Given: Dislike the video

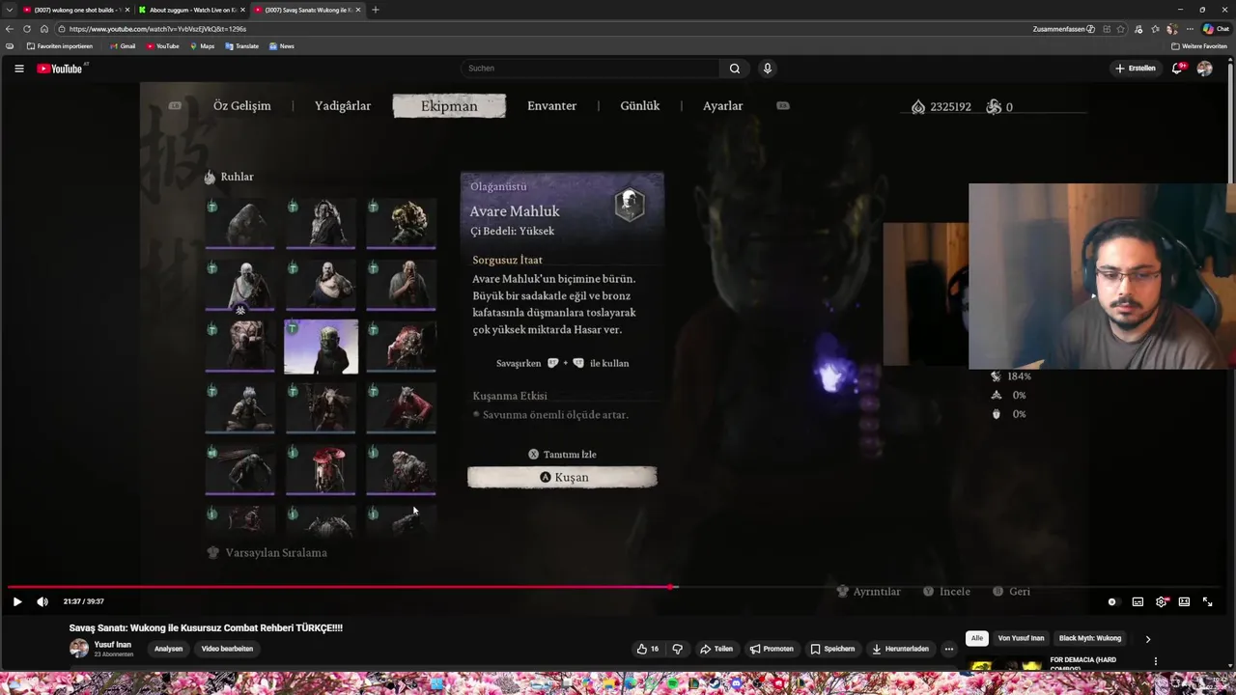Looking at the screenshot, I should (677, 649).
